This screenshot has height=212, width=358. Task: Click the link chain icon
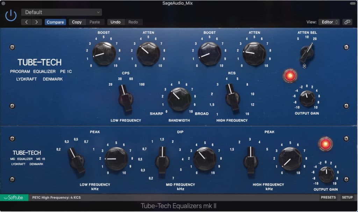347,22
